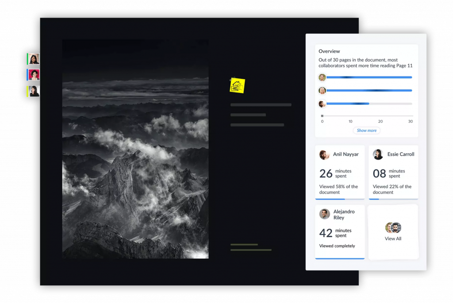Open View All collaborators card
The height and width of the screenshot is (303, 453).
click(x=393, y=232)
